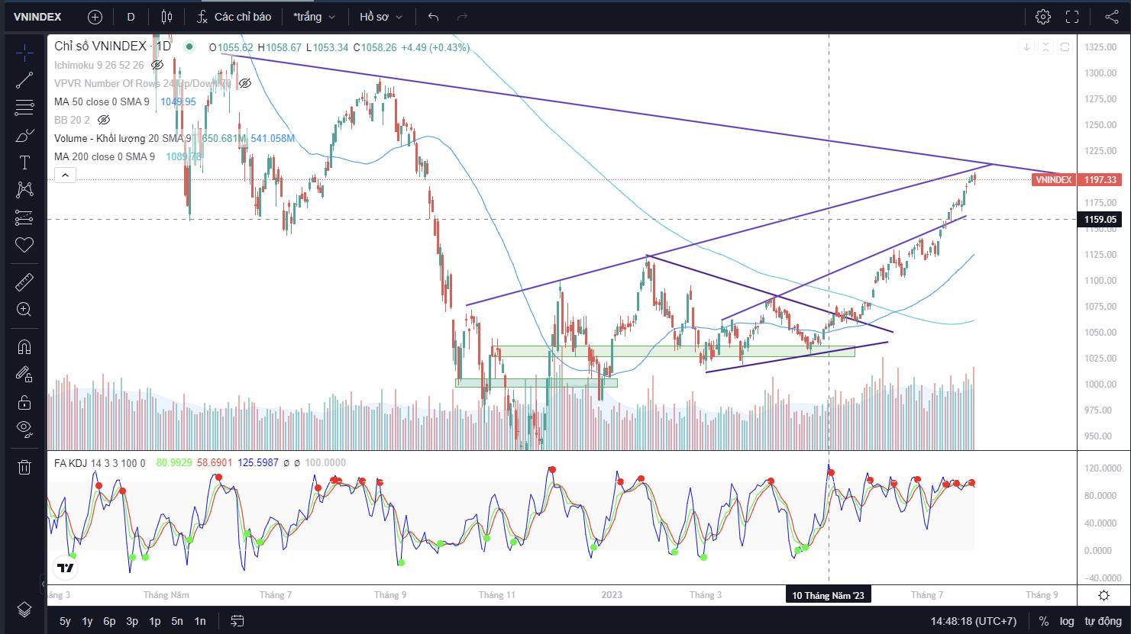Move pane down with the arrow icon

[x=1027, y=47]
